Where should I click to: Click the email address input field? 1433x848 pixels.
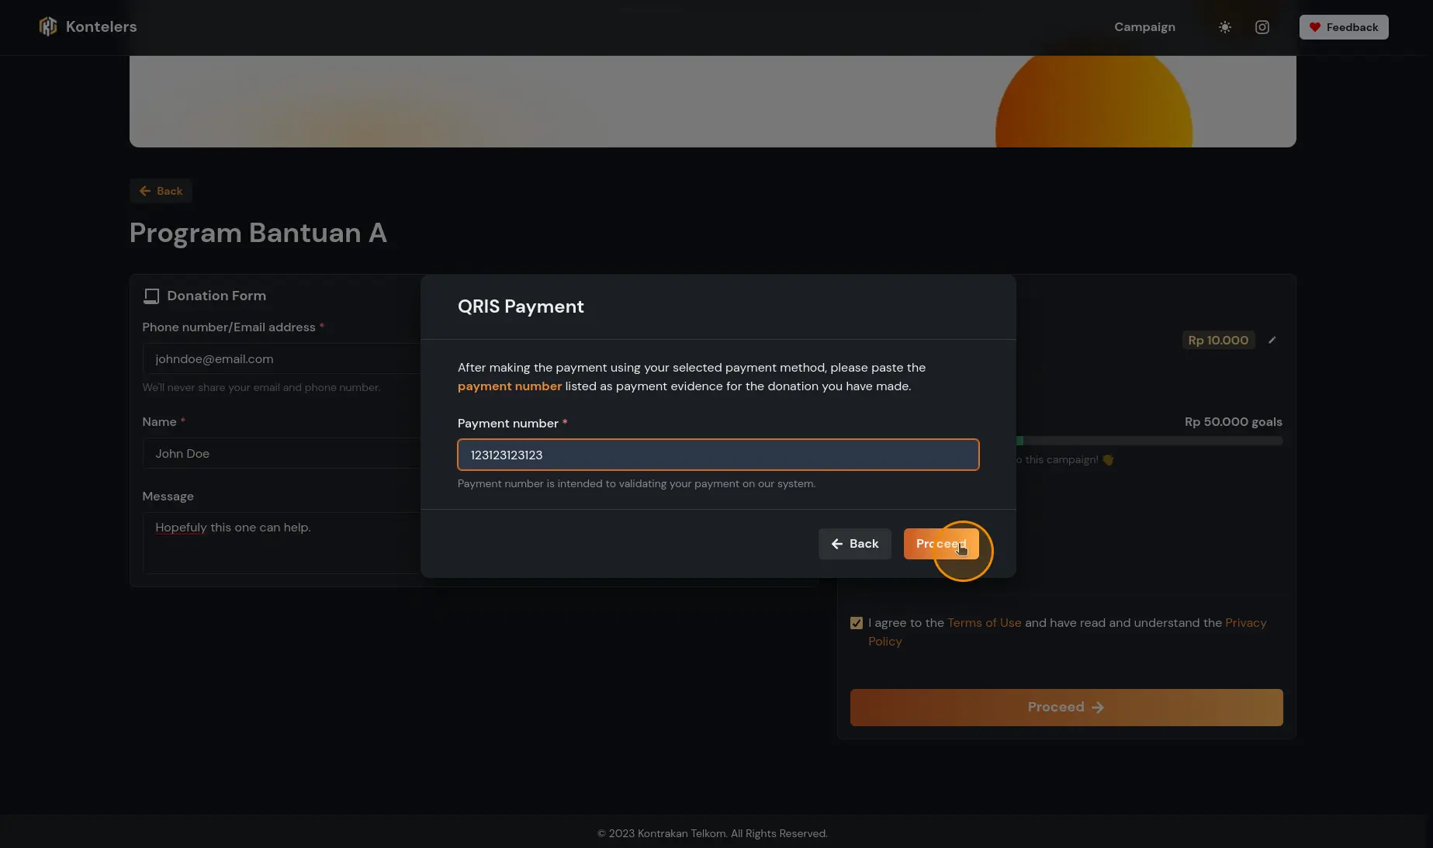[x=281, y=359]
